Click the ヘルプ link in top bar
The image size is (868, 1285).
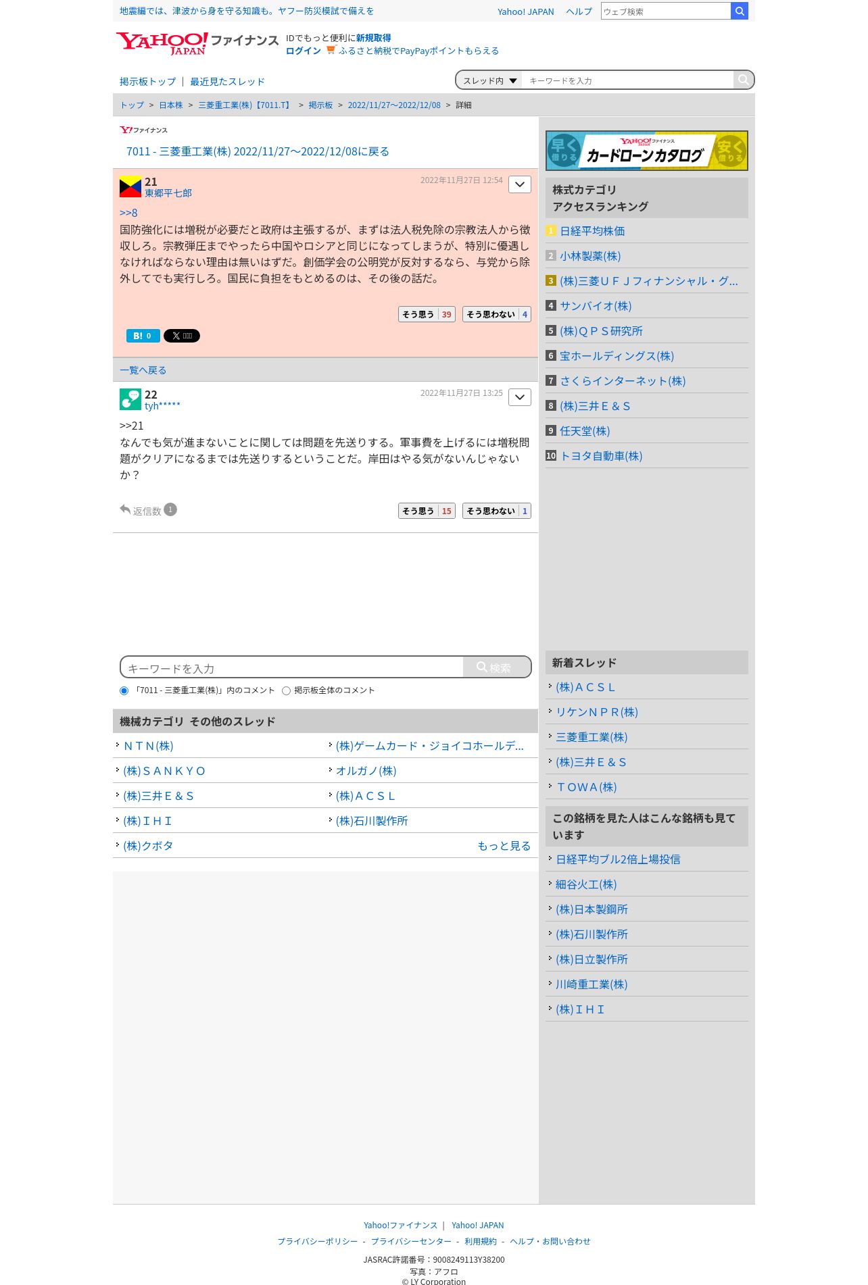coord(579,11)
